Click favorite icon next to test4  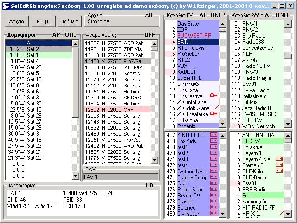(x=213, y=165)
